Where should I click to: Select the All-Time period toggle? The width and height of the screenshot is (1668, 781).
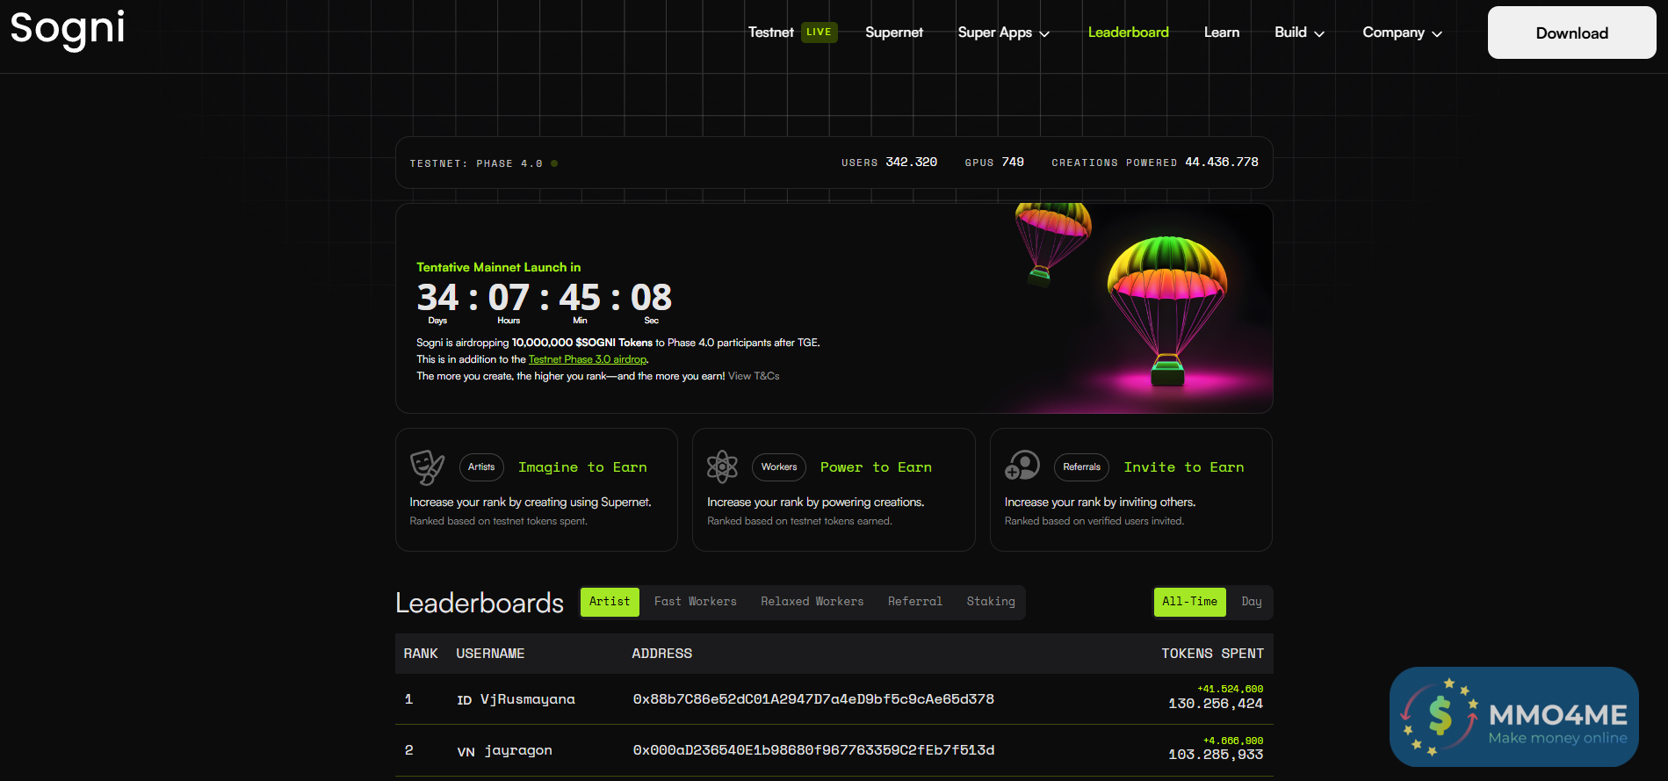click(1189, 602)
